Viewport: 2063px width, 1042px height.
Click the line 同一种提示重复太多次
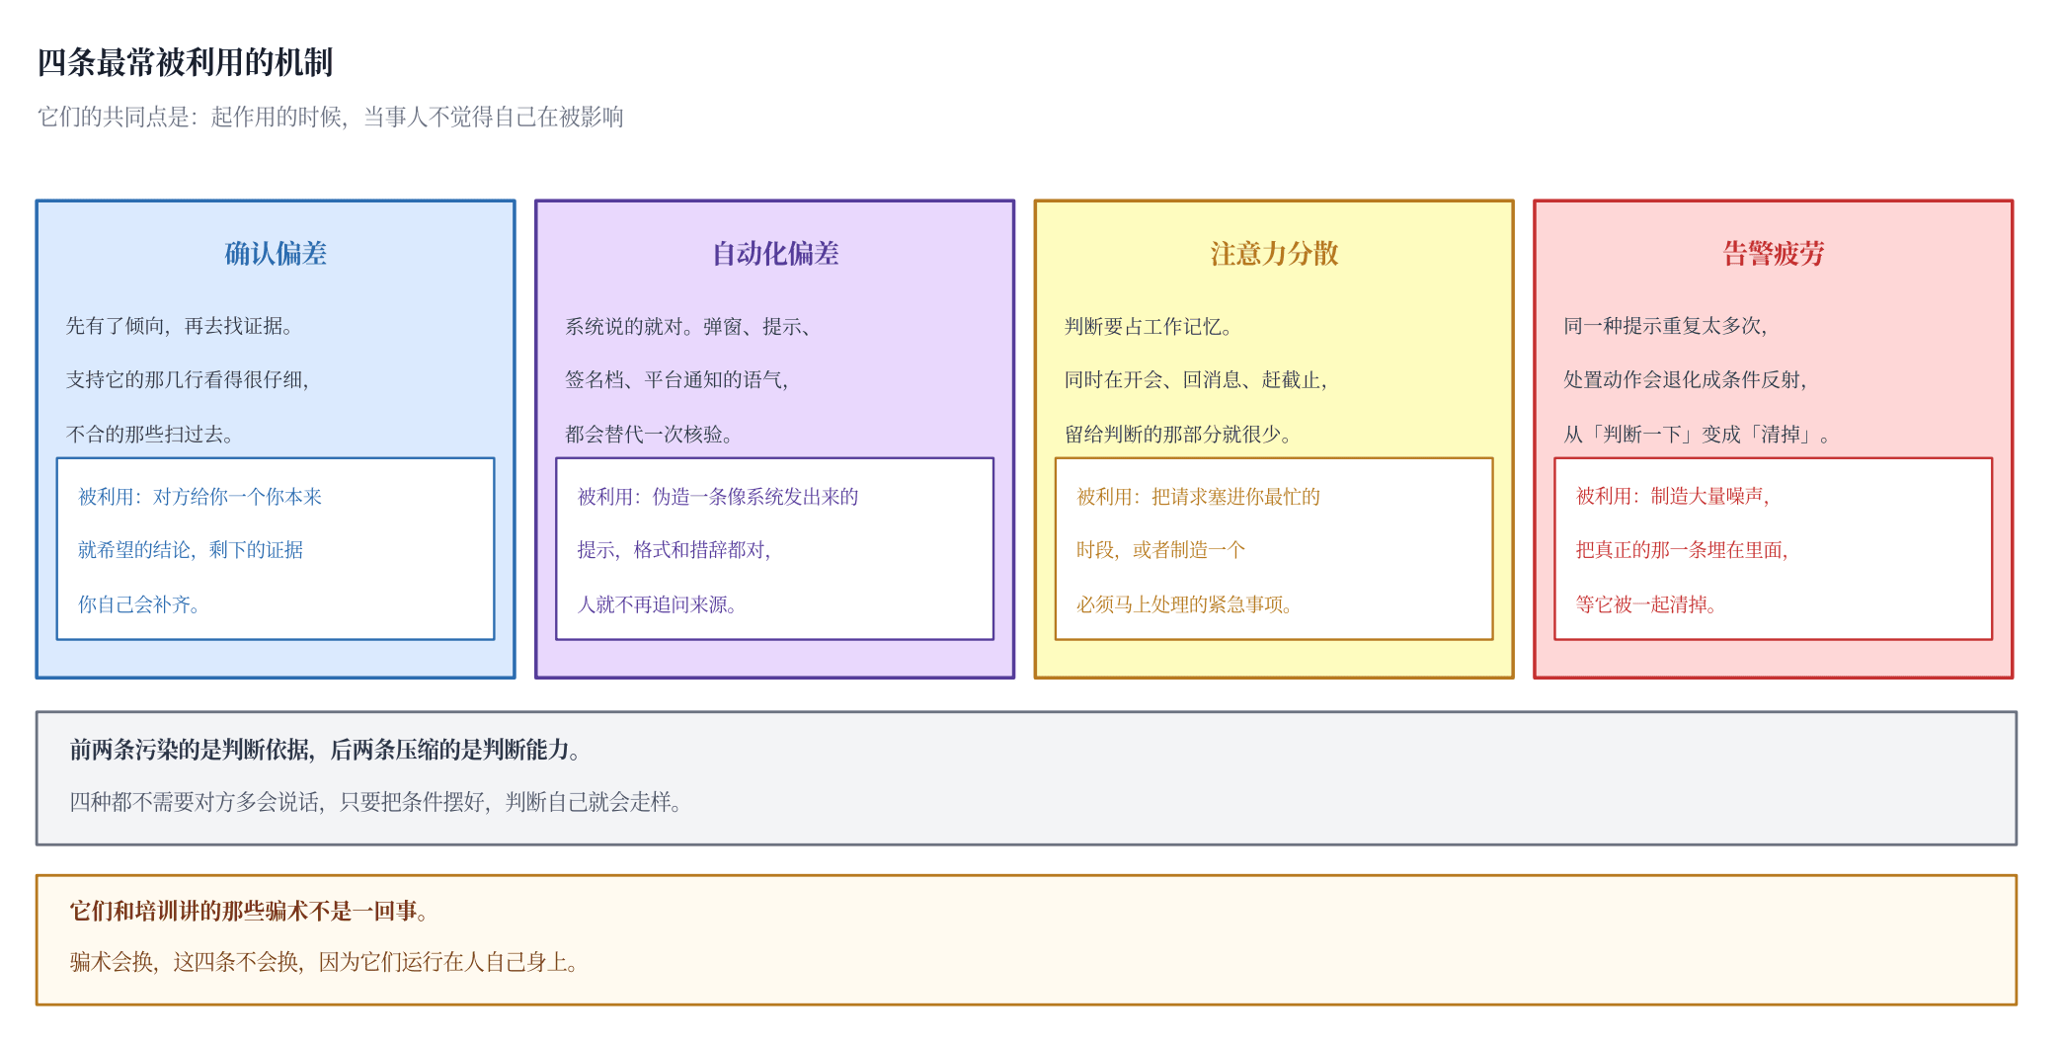(1666, 326)
